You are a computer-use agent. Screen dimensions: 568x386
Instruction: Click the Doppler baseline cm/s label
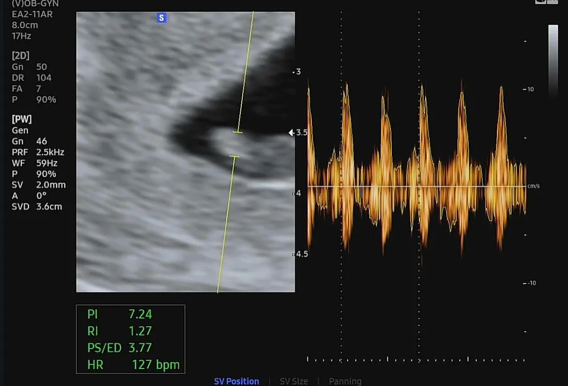[534, 186]
